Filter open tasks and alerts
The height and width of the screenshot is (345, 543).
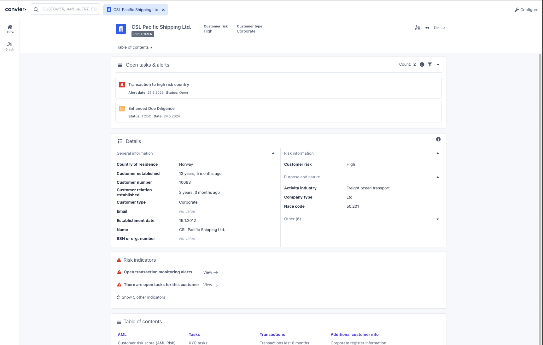(430, 64)
